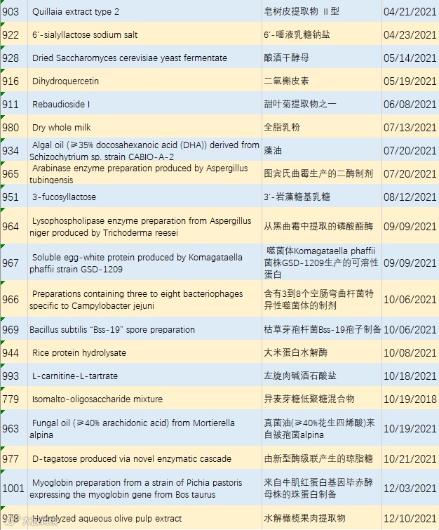Viewport: 439px width, 530px height.
Task: Click '3-fucosyllactose' cell
Action: tap(144, 197)
